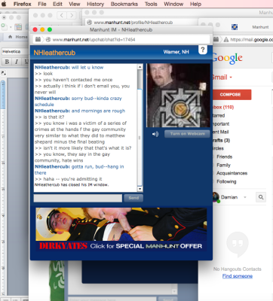Image resolution: width=273 pixels, height=301 pixels.
Task: Open the Bookmarks menu
Action: [x=124, y=4]
